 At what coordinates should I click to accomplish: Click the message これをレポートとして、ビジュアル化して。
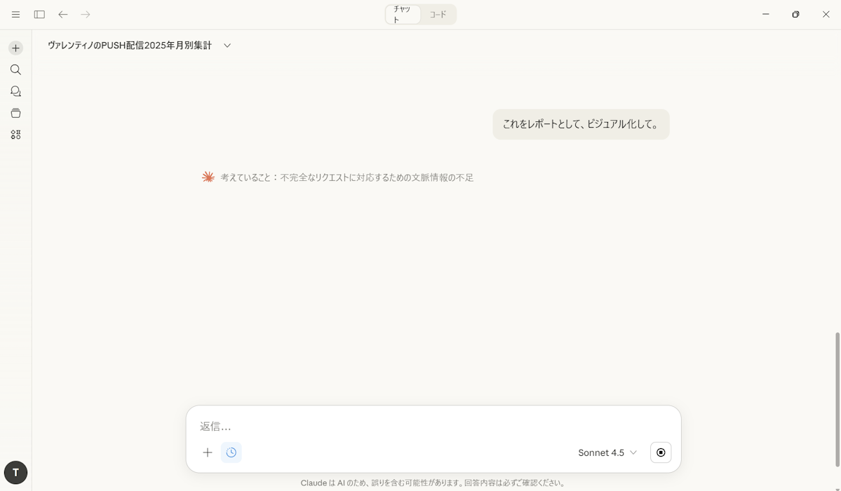[x=581, y=124]
